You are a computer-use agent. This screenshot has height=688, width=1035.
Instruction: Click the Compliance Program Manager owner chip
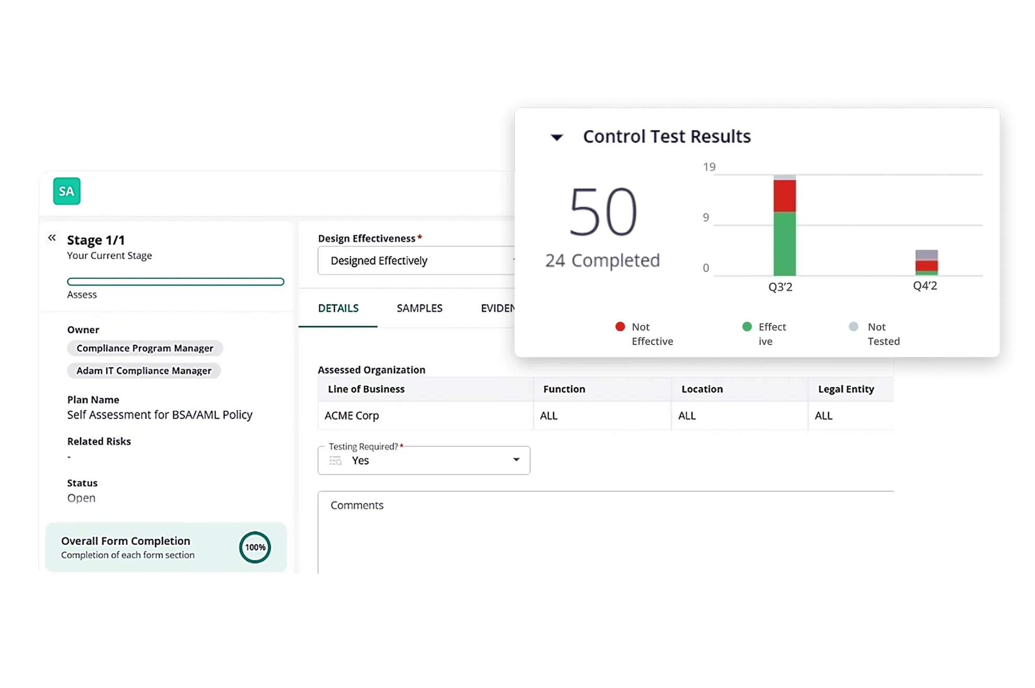tap(145, 348)
